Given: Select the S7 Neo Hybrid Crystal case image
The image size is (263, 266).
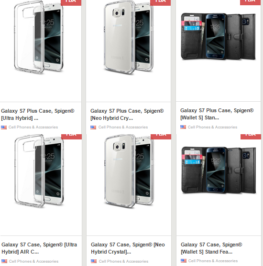Looking at the screenshot, I should (x=129, y=171).
